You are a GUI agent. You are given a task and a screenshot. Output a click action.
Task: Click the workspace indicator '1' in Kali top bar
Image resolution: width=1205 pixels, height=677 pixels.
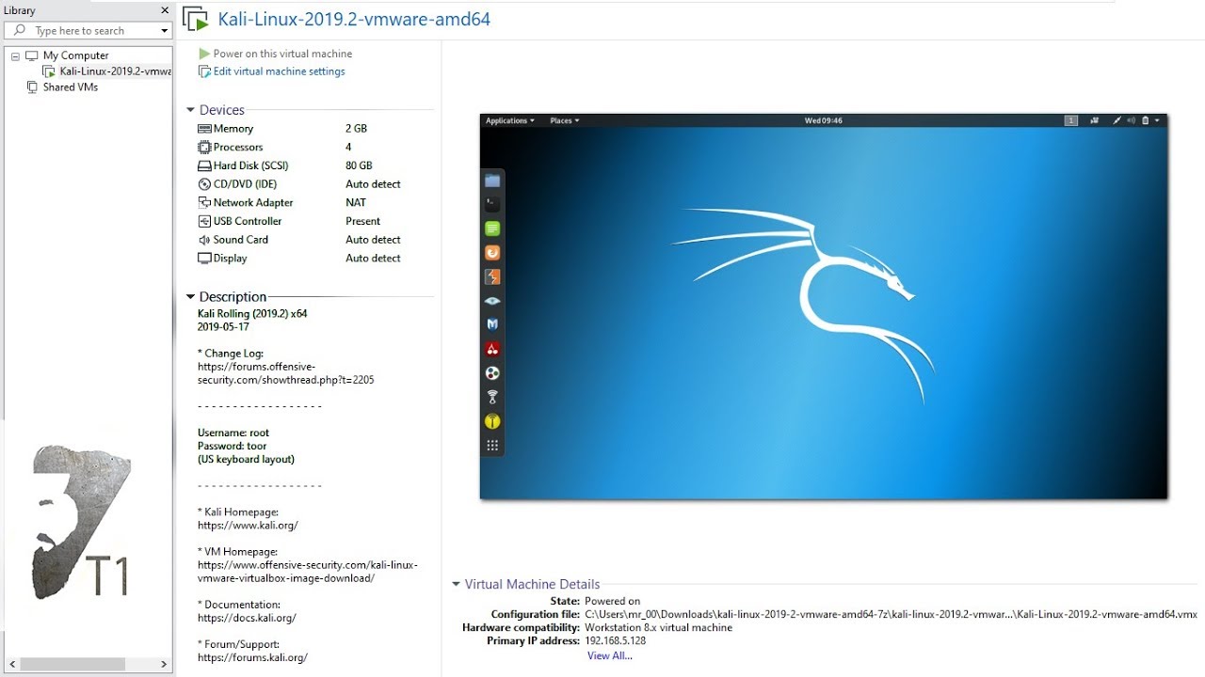[1071, 120]
